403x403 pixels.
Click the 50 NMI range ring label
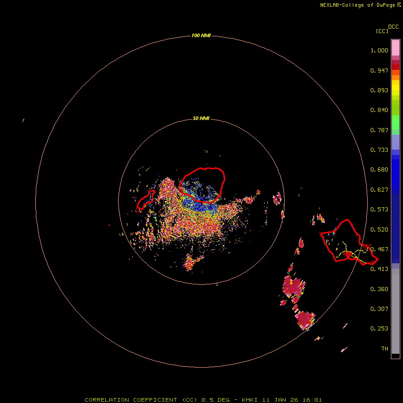(x=201, y=118)
